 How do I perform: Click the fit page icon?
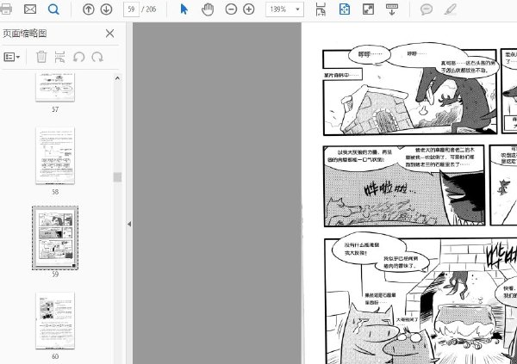tap(344, 9)
